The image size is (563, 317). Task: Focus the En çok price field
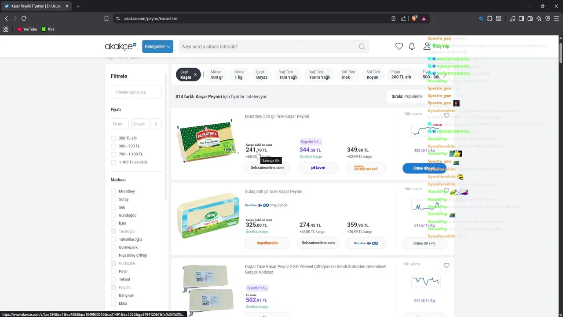[x=140, y=124]
